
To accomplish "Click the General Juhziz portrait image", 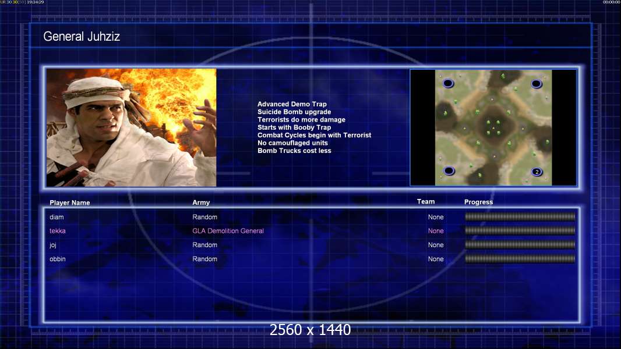I will pyautogui.click(x=132, y=127).
